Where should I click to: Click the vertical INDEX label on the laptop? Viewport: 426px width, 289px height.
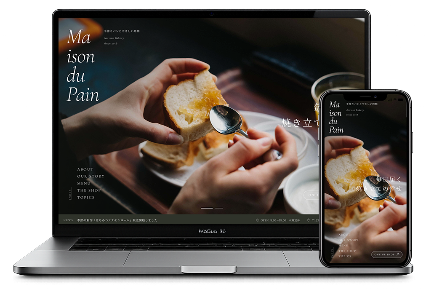tap(70, 194)
